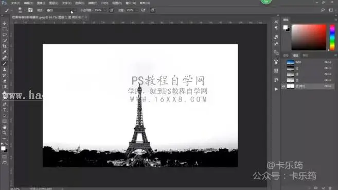Viewport: 338px width, 190px height.
Task: Close the open document tab
Action: pyautogui.click(x=86, y=17)
